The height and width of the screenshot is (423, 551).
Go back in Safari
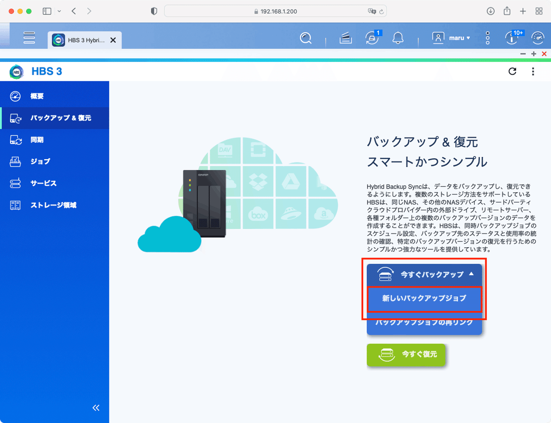[74, 11]
